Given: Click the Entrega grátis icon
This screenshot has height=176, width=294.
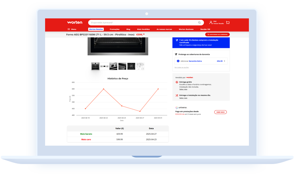Looking at the screenshot, I should pyautogui.click(x=177, y=82).
